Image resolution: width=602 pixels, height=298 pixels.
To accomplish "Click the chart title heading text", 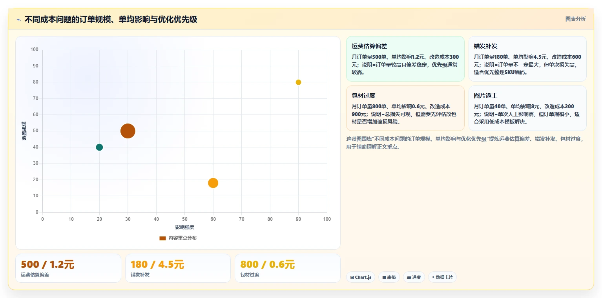I will click(111, 19).
